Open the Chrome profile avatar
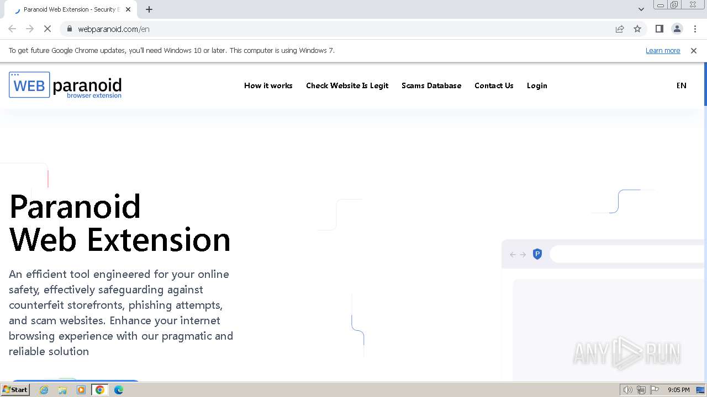Image resolution: width=707 pixels, height=397 pixels. pos(677,29)
